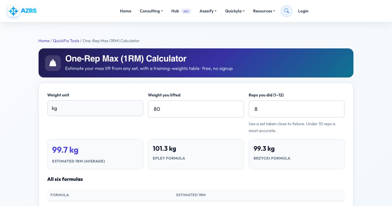Click the AZRS compass logo icon
The image size is (392, 206).
[x=13, y=11]
